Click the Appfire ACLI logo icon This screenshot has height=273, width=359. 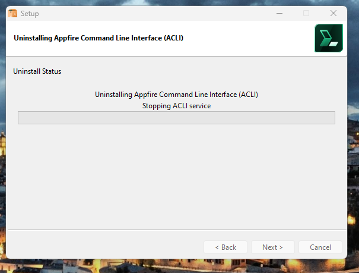[329, 38]
